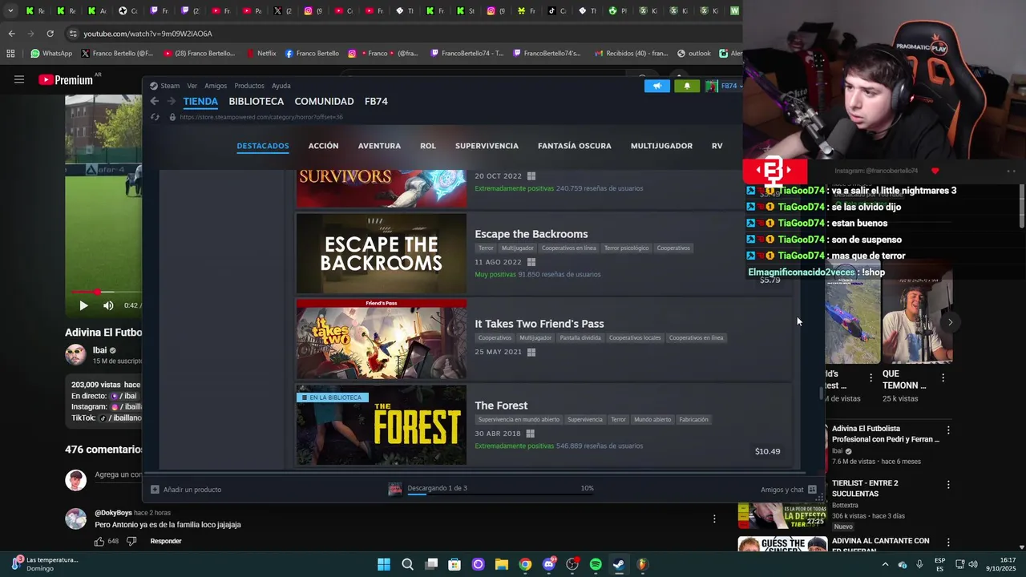Image resolution: width=1026 pixels, height=577 pixels.
Task: Click The Forest price $10.49
Action: pyautogui.click(x=767, y=451)
